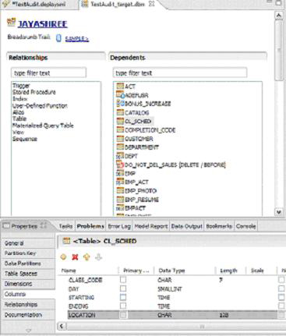Image resolution: width=286 pixels, height=336 pixels.
Task: Toggle Primary Key checkbox for DAY
Action: tap(123, 288)
